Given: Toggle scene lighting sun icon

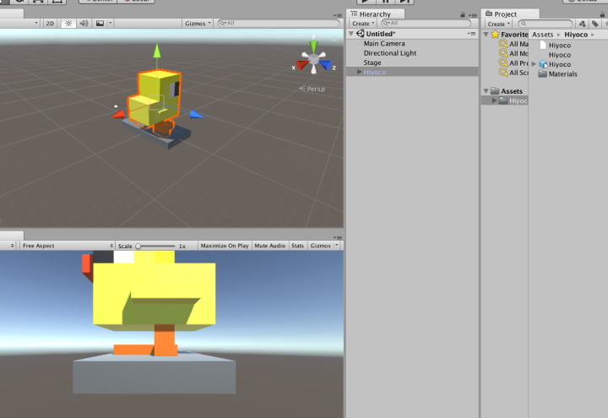Looking at the screenshot, I should tap(68, 24).
